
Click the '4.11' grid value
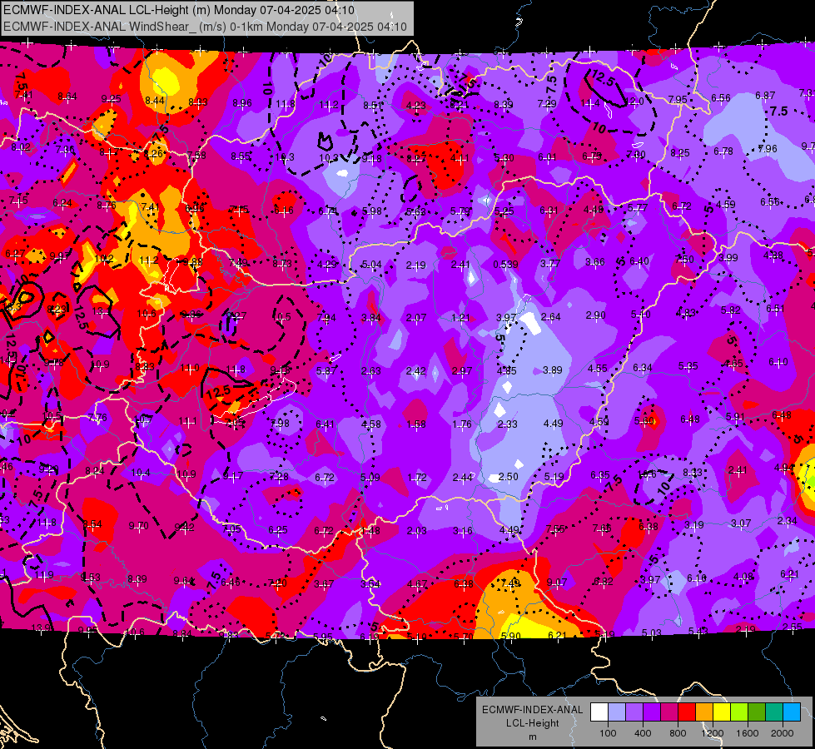click(x=460, y=158)
